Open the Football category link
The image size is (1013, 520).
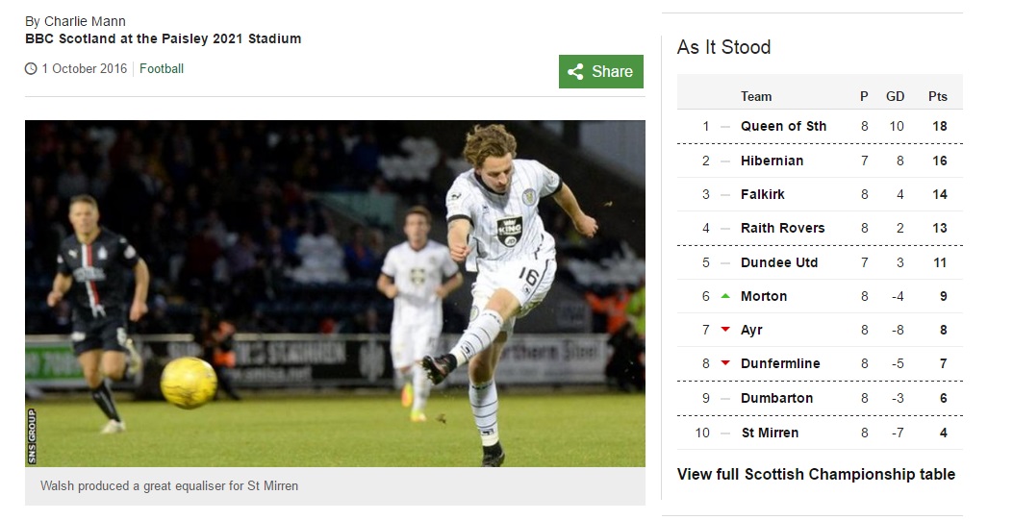(162, 68)
